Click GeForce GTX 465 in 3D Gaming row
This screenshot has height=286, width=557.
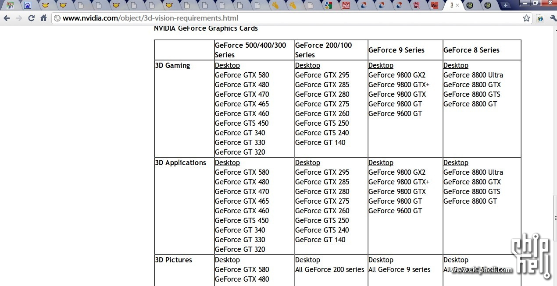[x=242, y=104]
